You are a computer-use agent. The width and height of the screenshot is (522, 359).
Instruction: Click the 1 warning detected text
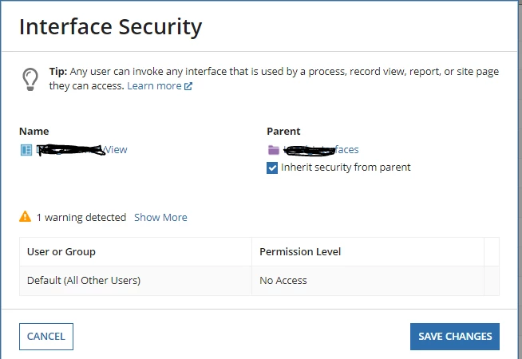tap(81, 217)
